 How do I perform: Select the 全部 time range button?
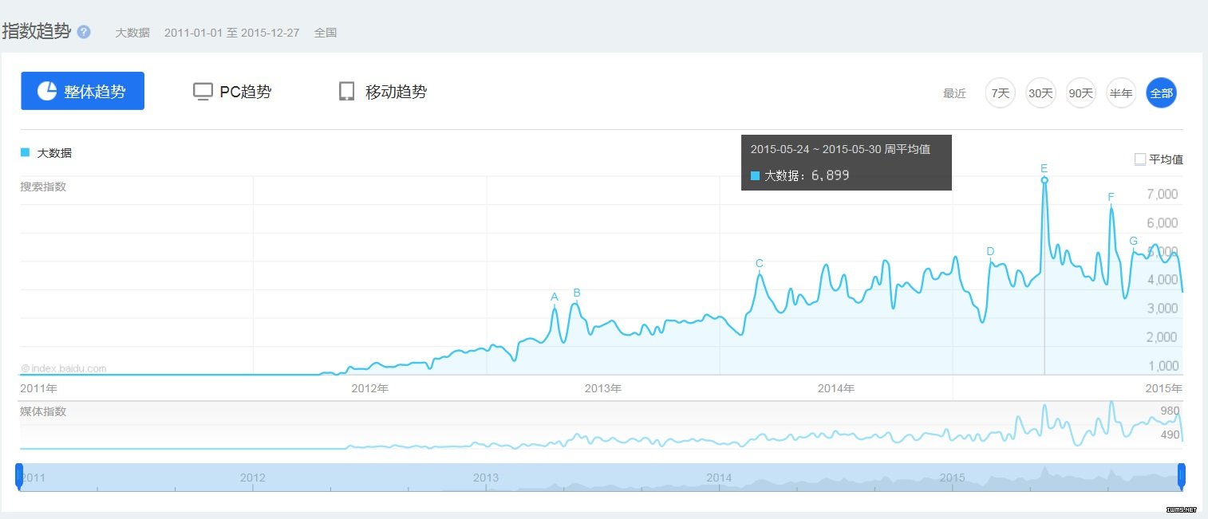click(1161, 93)
